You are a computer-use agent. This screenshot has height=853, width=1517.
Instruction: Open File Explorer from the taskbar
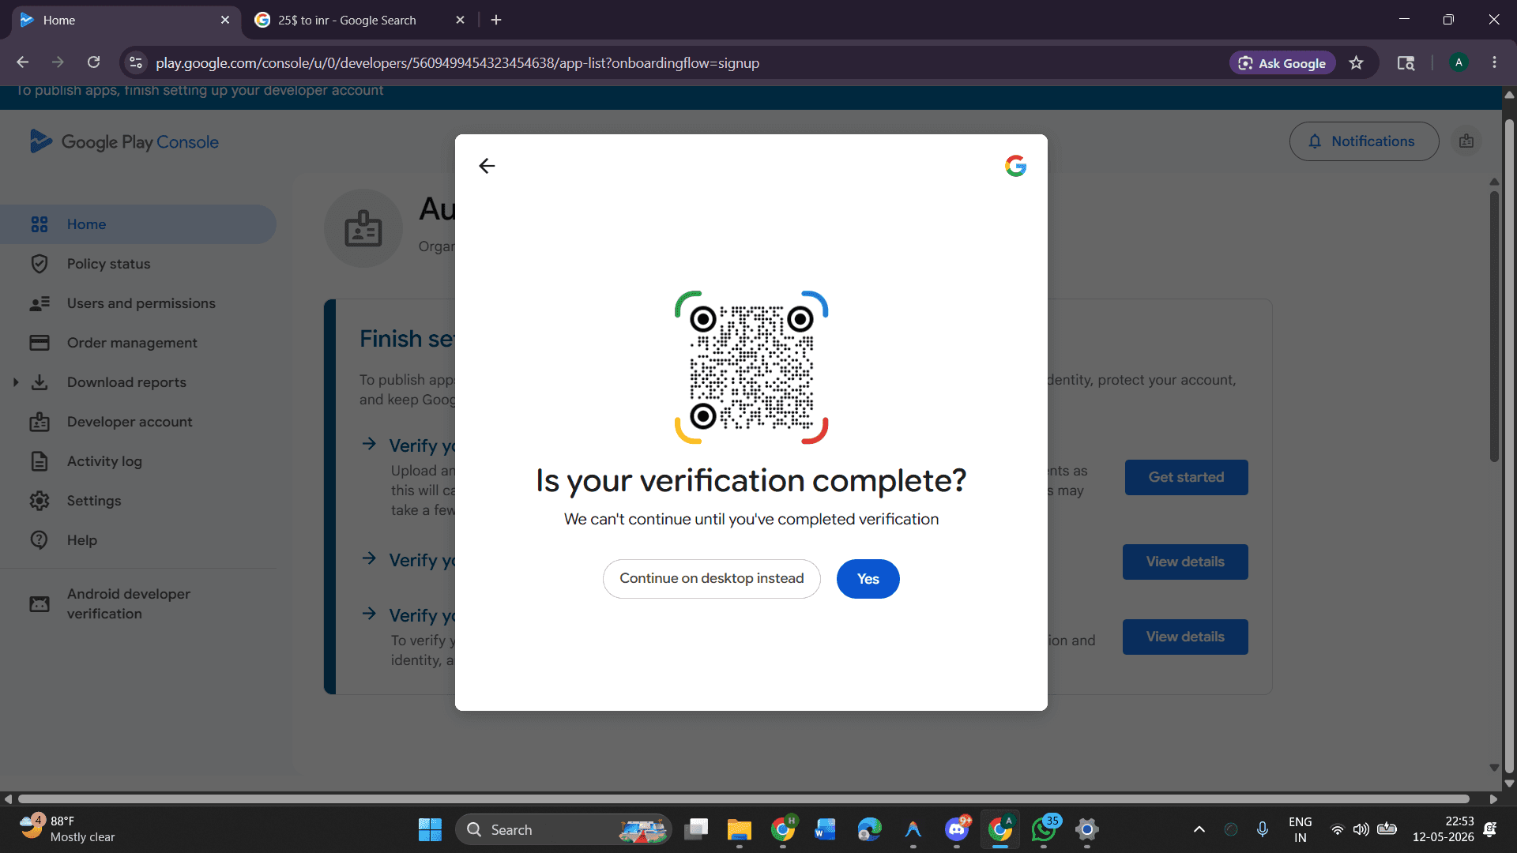(x=739, y=829)
